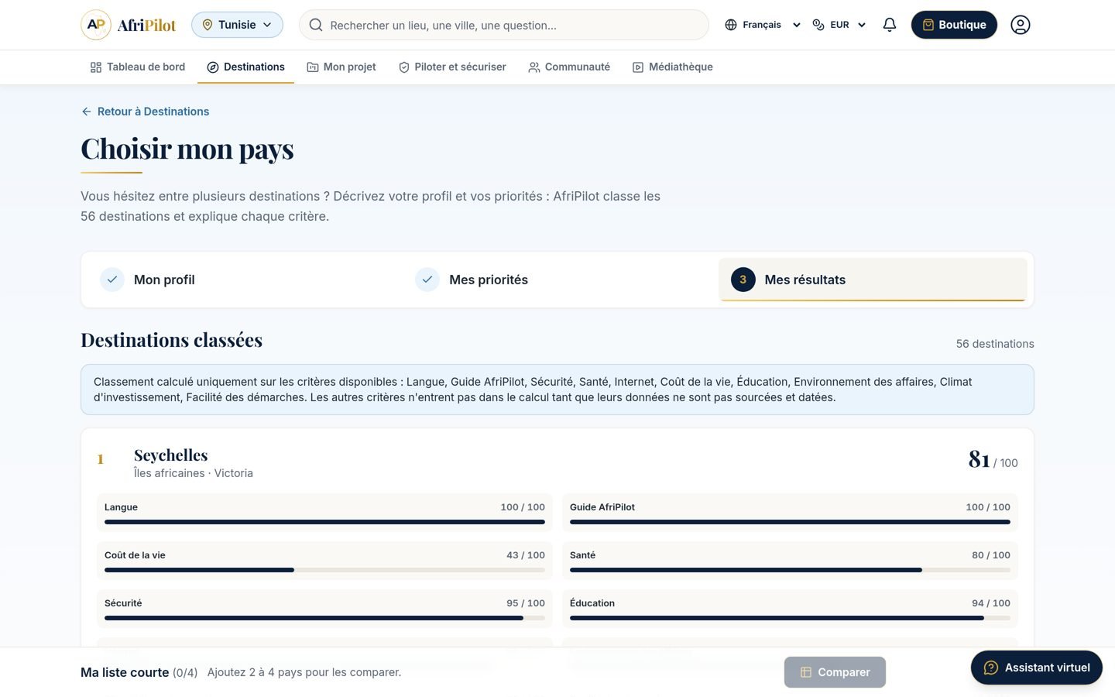Click the Destinations compass icon
Image resolution: width=1115 pixels, height=697 pixels.
click(213, 67)
